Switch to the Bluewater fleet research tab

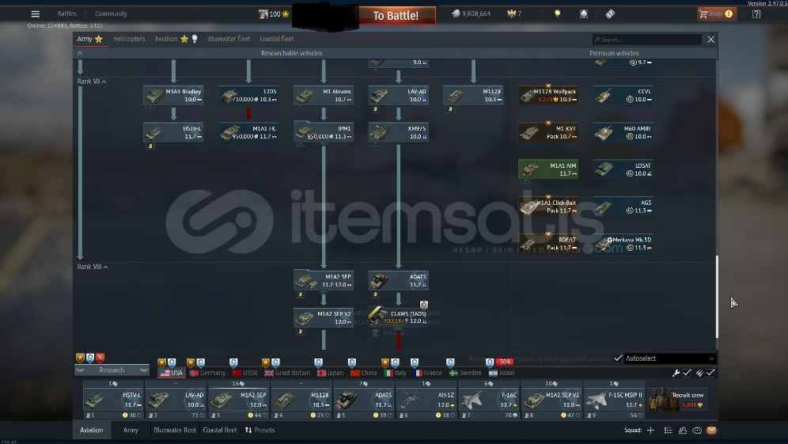click(229, 40)
